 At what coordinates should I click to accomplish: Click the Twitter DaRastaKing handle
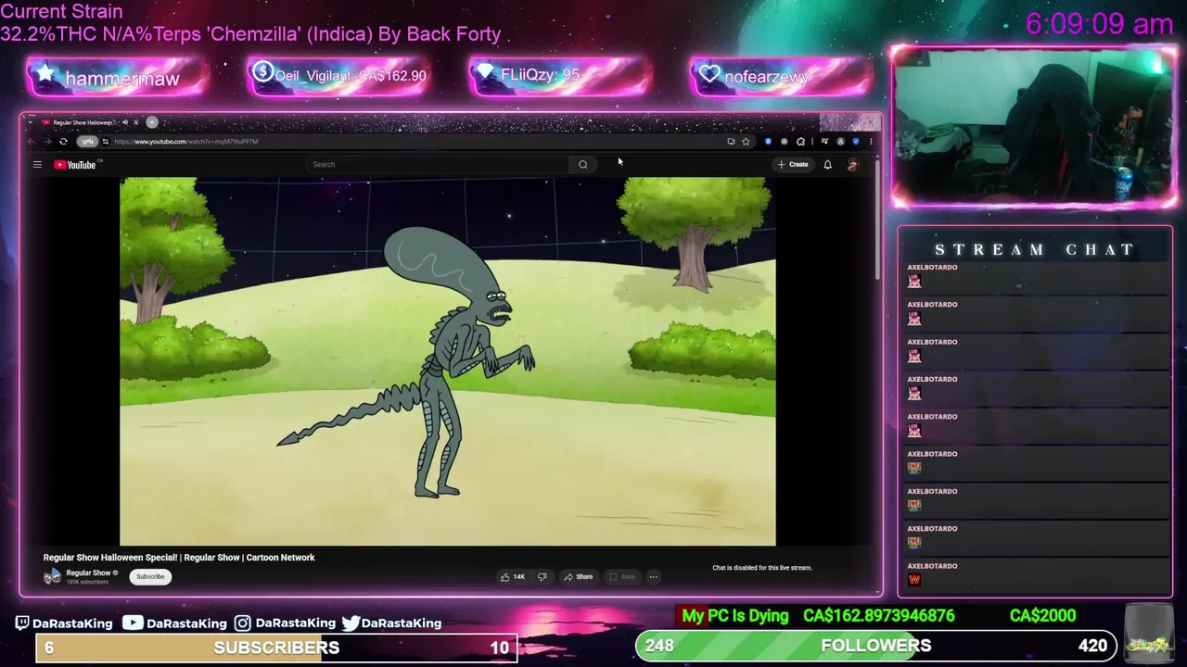point(391,623)
